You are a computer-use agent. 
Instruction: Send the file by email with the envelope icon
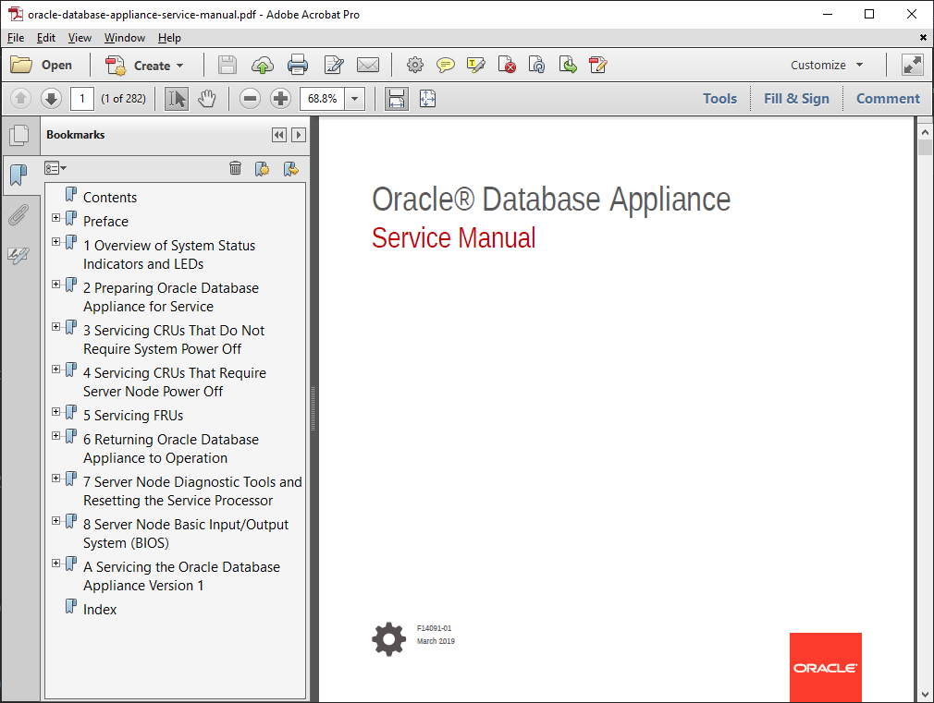coord(367,65)
